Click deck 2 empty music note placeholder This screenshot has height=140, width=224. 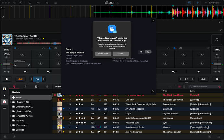[217, 39]
